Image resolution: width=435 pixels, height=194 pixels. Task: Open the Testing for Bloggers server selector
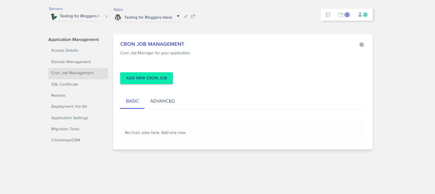(x=74, y=17)
